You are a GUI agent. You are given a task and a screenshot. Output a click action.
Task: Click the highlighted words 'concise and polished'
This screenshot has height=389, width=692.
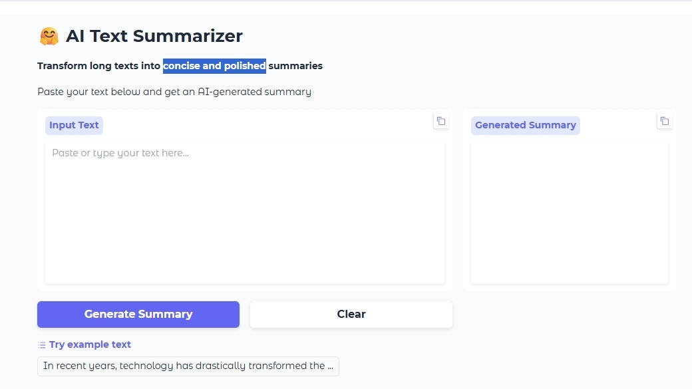(214, 65)
